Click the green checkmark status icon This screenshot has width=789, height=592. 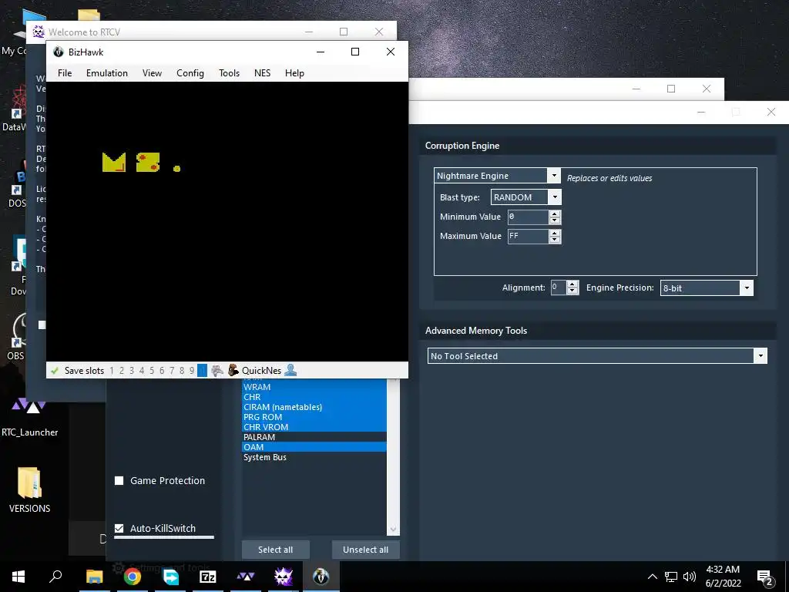point(55,371)
